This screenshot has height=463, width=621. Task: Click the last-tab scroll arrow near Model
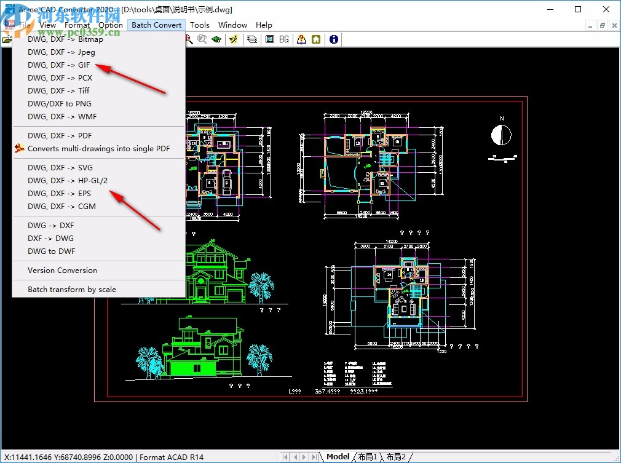314,457
